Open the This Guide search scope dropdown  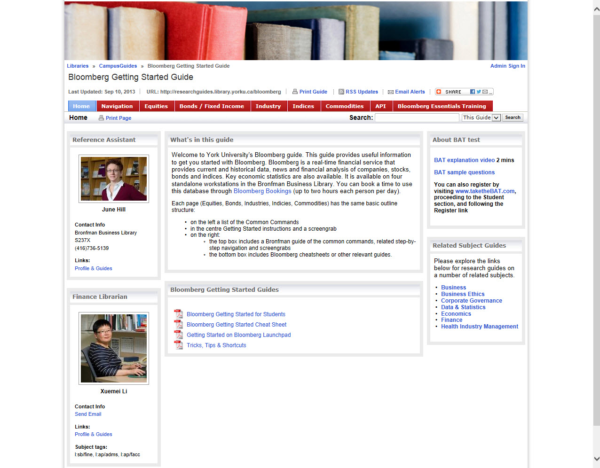pyautogui.click(x=481, y=117)
